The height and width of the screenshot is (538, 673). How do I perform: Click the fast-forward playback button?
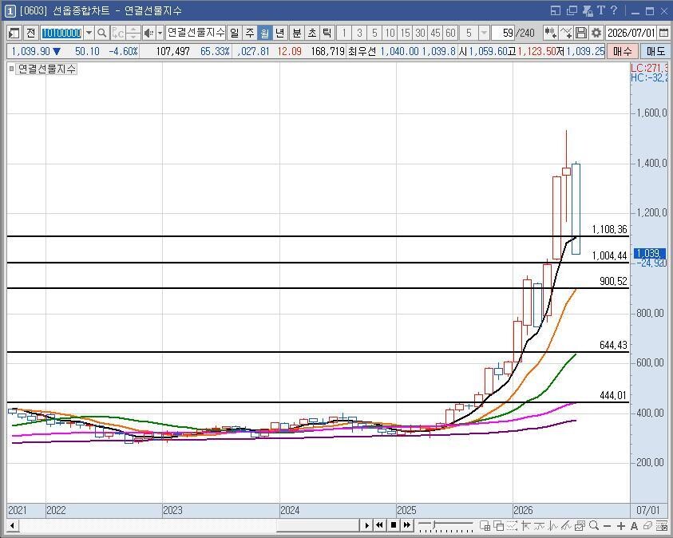407,525
